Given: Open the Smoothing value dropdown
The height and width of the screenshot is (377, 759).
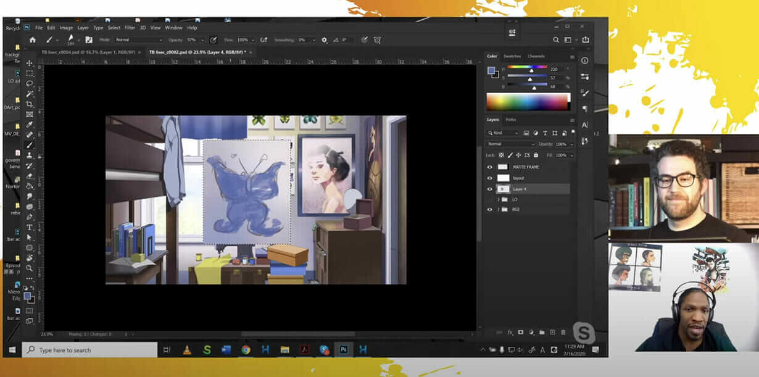Looking at the screenshot, I should coord(313,39).
